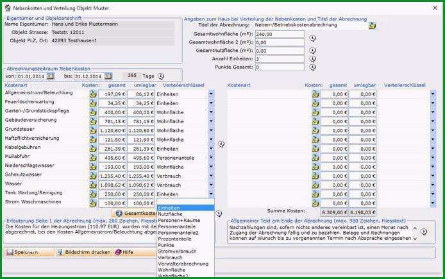
Task: Close the Nebenkosten und Verteilung window
Action: [435, 8]
